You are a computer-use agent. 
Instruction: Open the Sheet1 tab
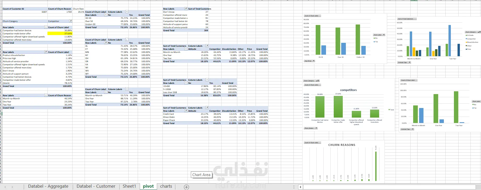[129, 186]
